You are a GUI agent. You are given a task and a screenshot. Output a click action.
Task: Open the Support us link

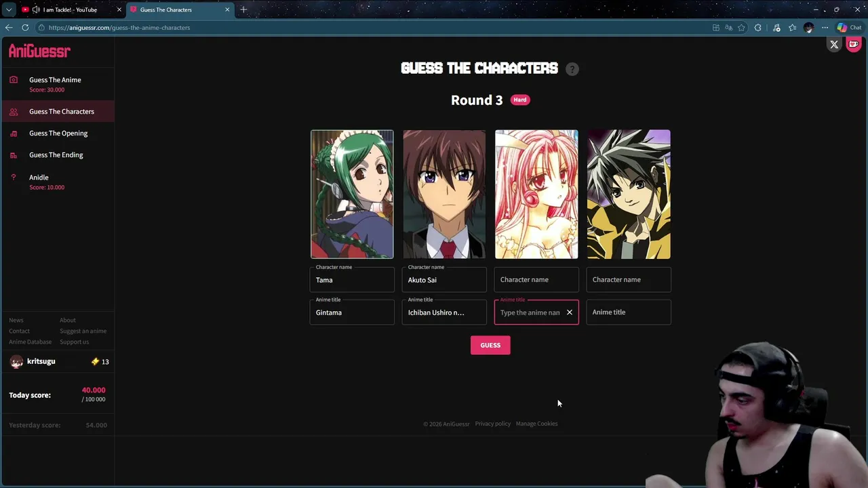point(74,342)
